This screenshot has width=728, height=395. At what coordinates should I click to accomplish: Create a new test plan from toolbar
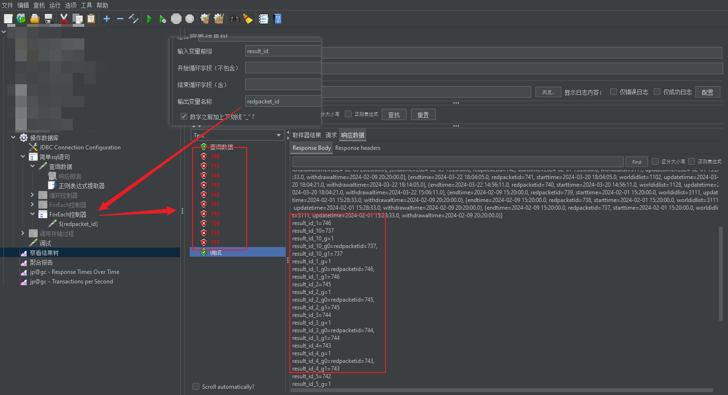click(x=8, y=19)
